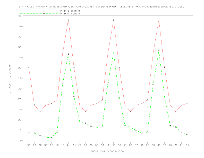Click x-axis tick label 03

pos(34,145)
